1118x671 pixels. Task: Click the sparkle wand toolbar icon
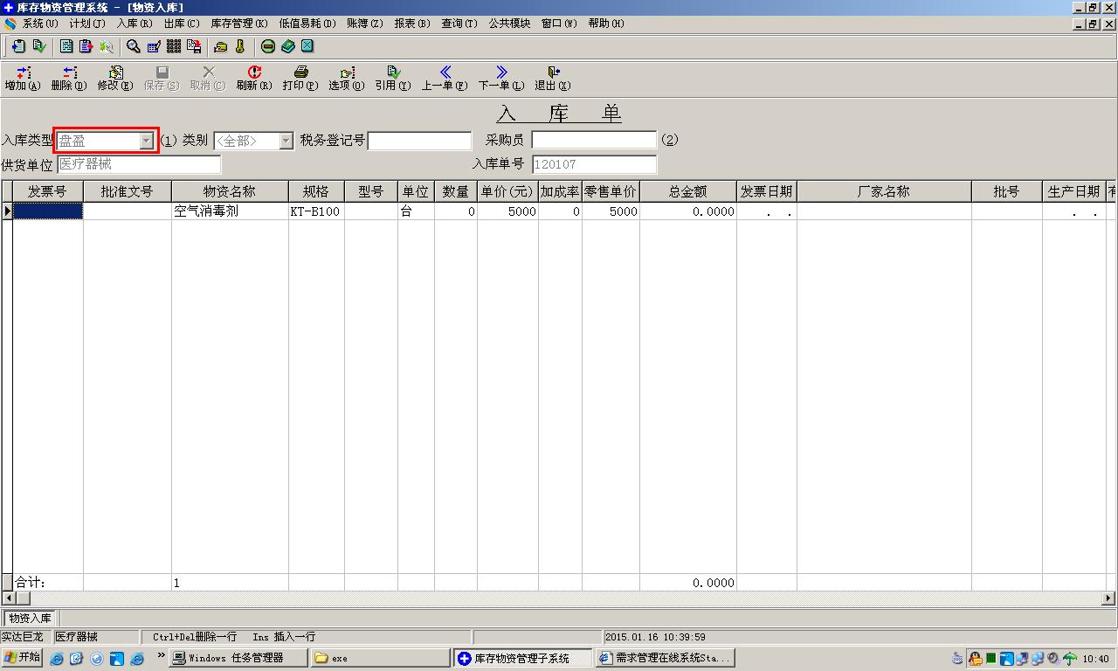click(106, 46)
